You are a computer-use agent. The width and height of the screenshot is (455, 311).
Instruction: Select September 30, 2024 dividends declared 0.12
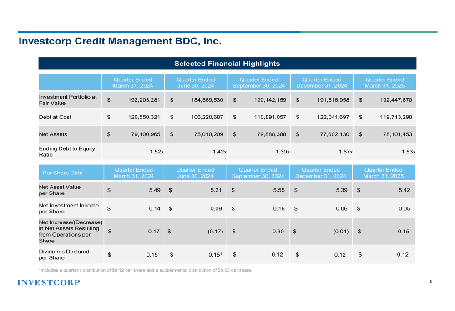coord(277,255)
